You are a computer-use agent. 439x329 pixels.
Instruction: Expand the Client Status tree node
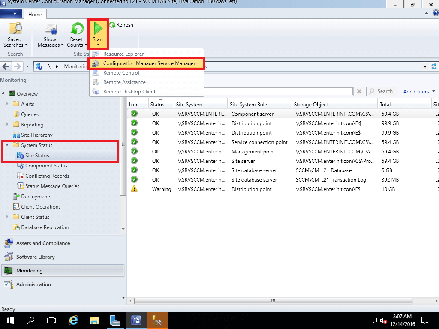click(7, 217)
